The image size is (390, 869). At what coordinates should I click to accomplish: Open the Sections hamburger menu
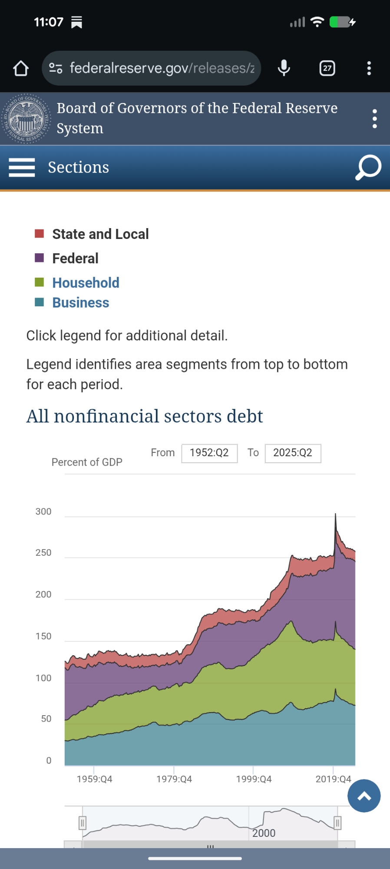[22, 167]
